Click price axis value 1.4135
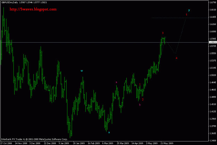 [213, 112]
